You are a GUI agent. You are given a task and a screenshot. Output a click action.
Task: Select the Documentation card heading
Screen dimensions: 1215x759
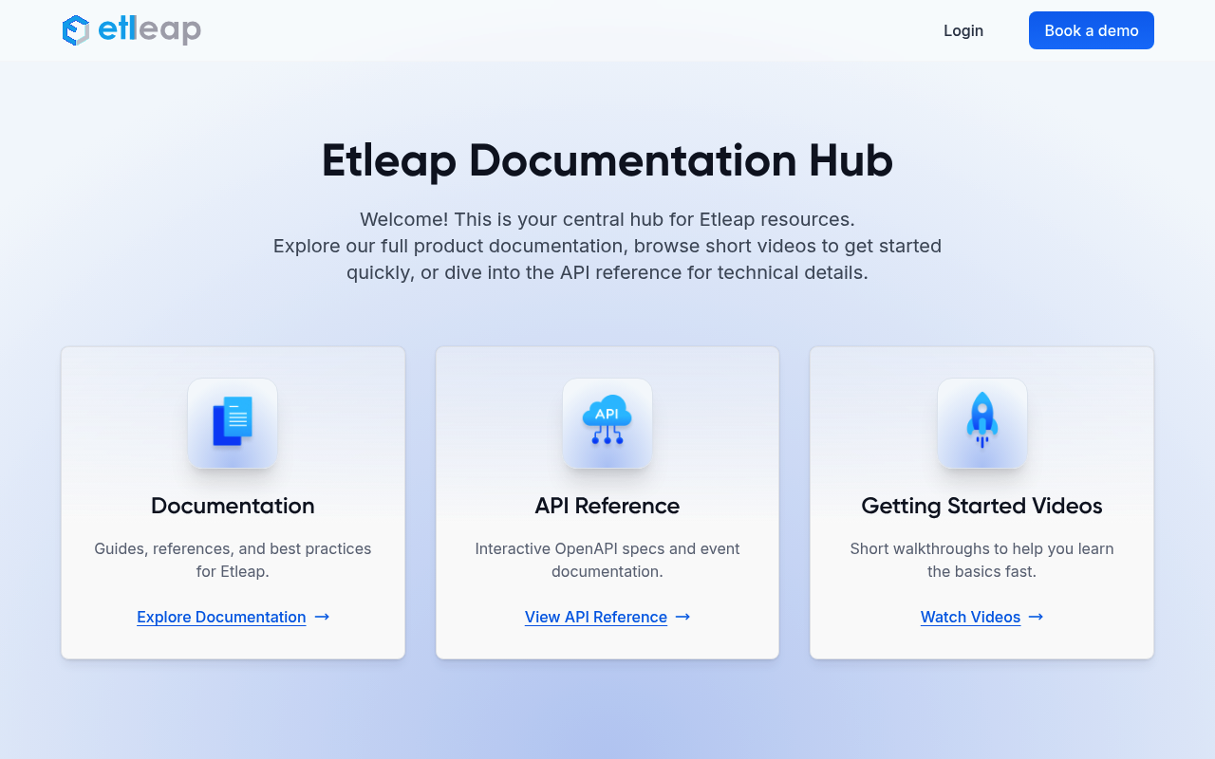pos(233,506)
